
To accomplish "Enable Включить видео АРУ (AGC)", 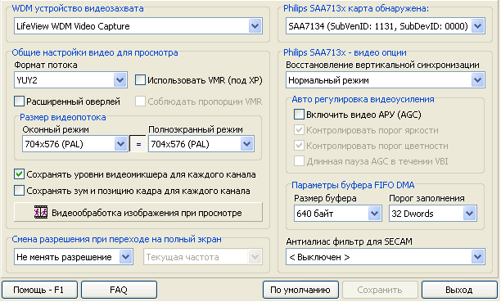I will tap(299, 115).
